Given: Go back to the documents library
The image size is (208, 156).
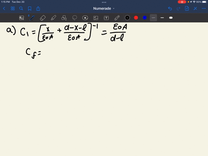Looking at the screenshot, I should pyautogui.click(x=4, y=9).
